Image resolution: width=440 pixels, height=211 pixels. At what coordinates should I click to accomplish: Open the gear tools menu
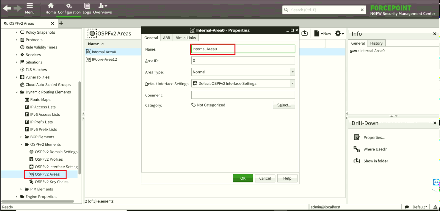(339, 33)
